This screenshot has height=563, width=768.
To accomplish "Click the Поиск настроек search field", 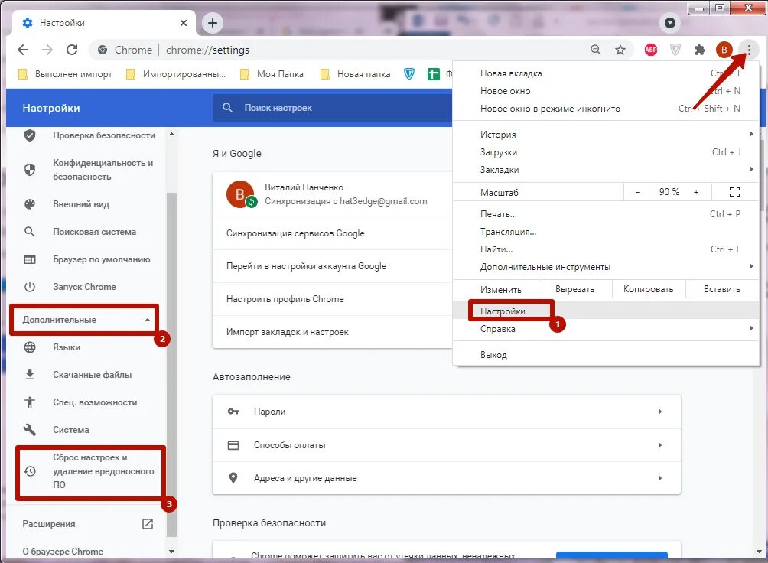I will [x=332, y=108].
